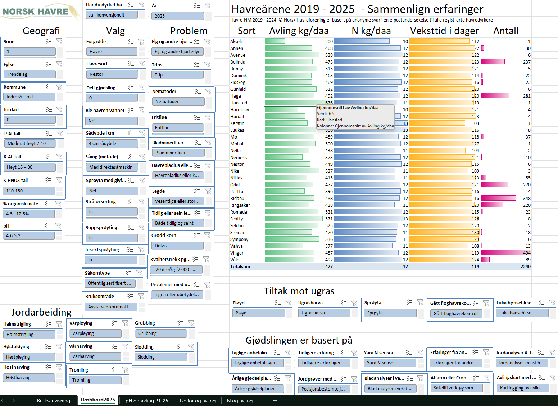The image size is (558, 406).
Task: Enable multi-select on the Sprøyta slicer
Action: 409,303
